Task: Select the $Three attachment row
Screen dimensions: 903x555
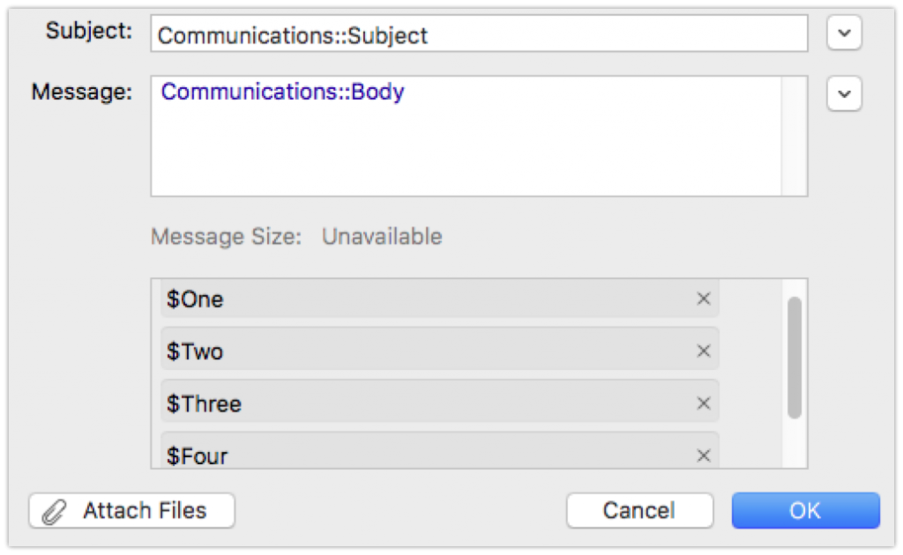Action: (x=423, y=403)
